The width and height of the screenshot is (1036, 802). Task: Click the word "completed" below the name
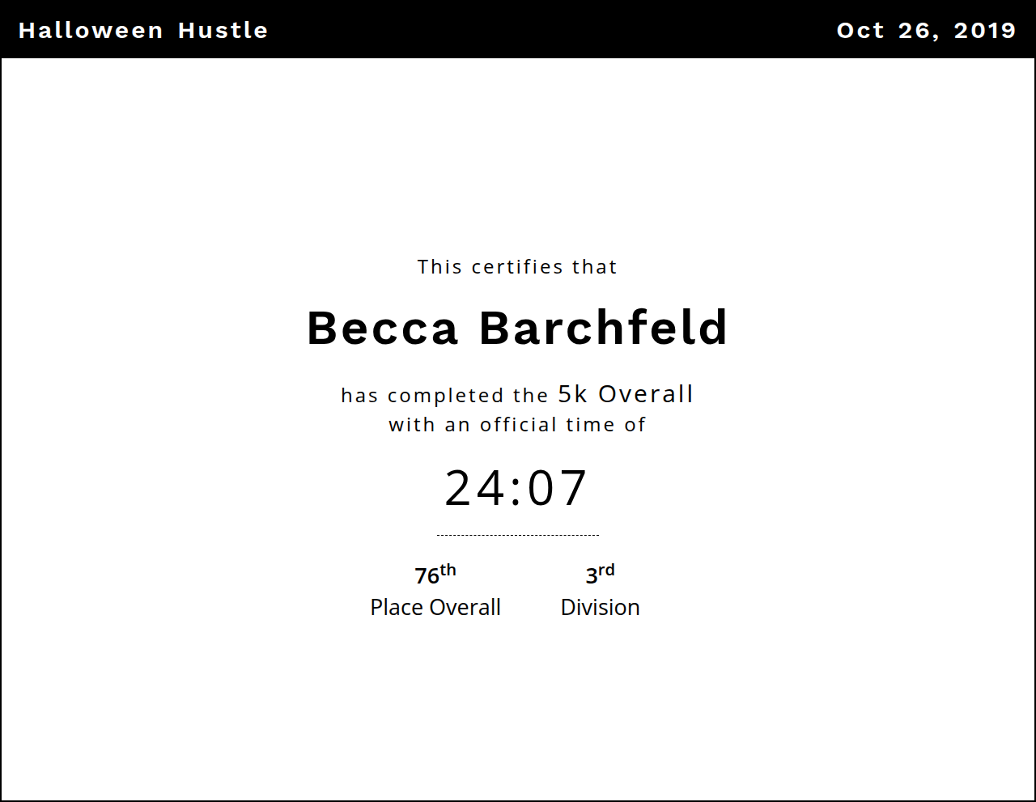pos(446,396)
